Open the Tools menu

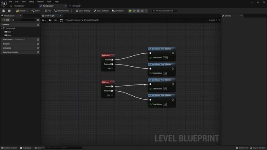pos(49,2)
